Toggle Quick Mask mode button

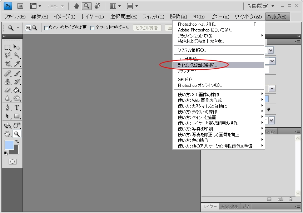13,162
